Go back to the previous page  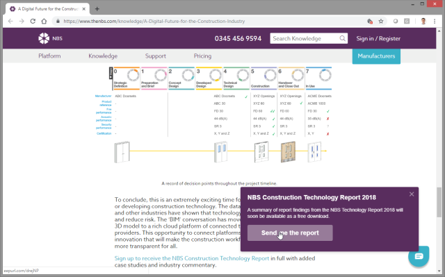click(10, 22)
